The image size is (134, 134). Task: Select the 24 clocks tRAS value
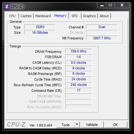point(79,79)
